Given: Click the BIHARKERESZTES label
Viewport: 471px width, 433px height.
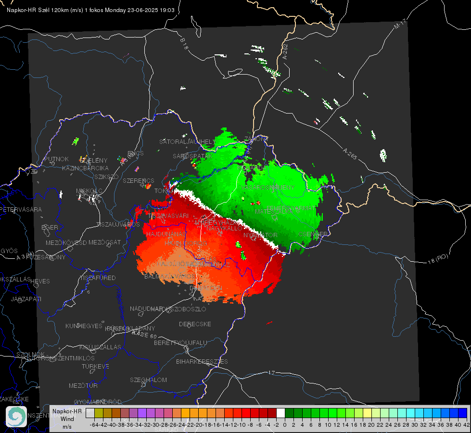Looking at the screenshot, I should [x=202, y=361].
